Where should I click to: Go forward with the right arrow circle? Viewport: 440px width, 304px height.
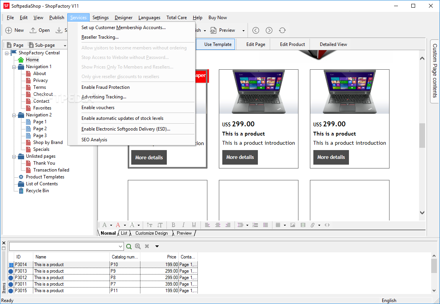click(269, 30)
